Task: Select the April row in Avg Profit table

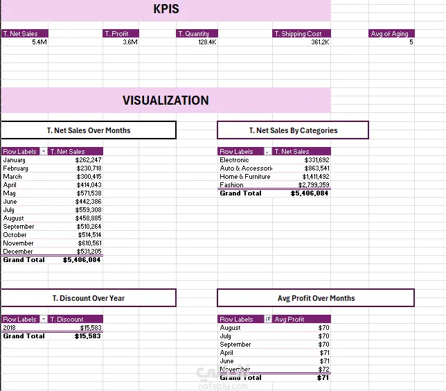Action: tap(245, 353)
